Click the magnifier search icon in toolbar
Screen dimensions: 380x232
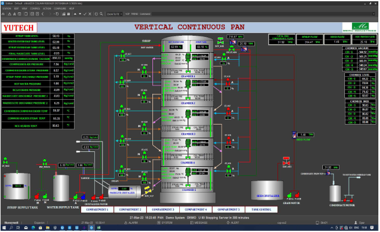(101, 14)
